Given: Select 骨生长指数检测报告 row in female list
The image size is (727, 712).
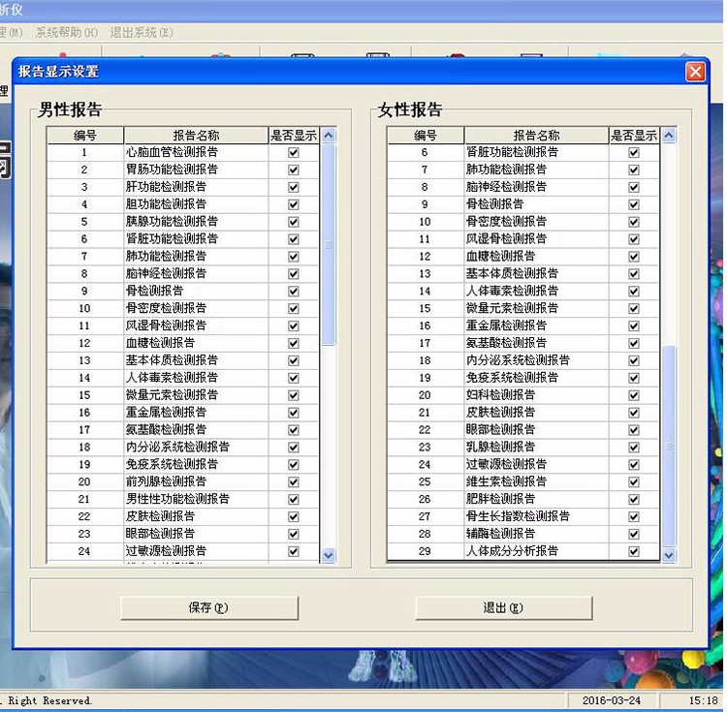Looking at the screenshot, I should [x=518, y=516].
